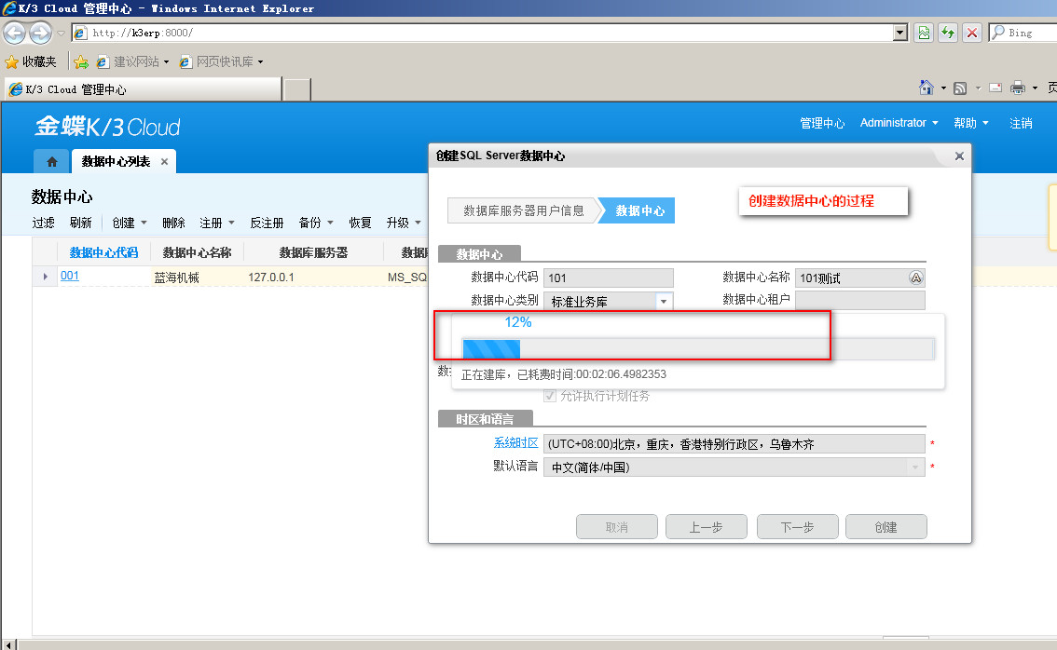
Task: Open the 网页快讯库 web slice gallery
Action: pos(220,62)
